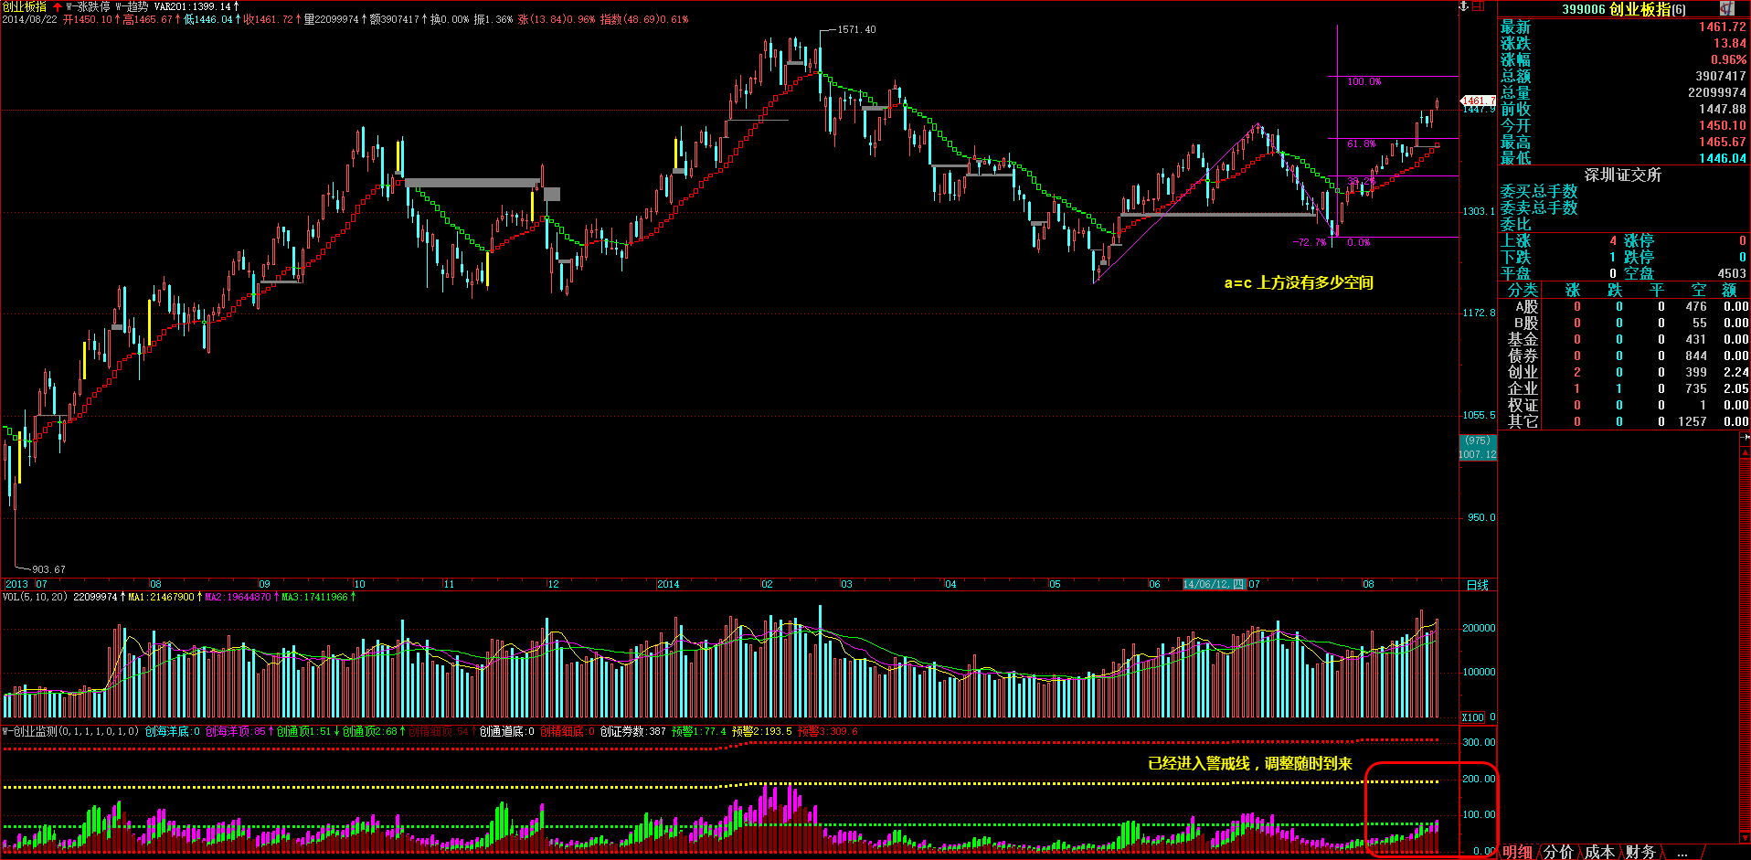The image size is (1751, 860).
Task: Click the VOL(5,10,20) indicator label
Action: (x=35, y=597)
